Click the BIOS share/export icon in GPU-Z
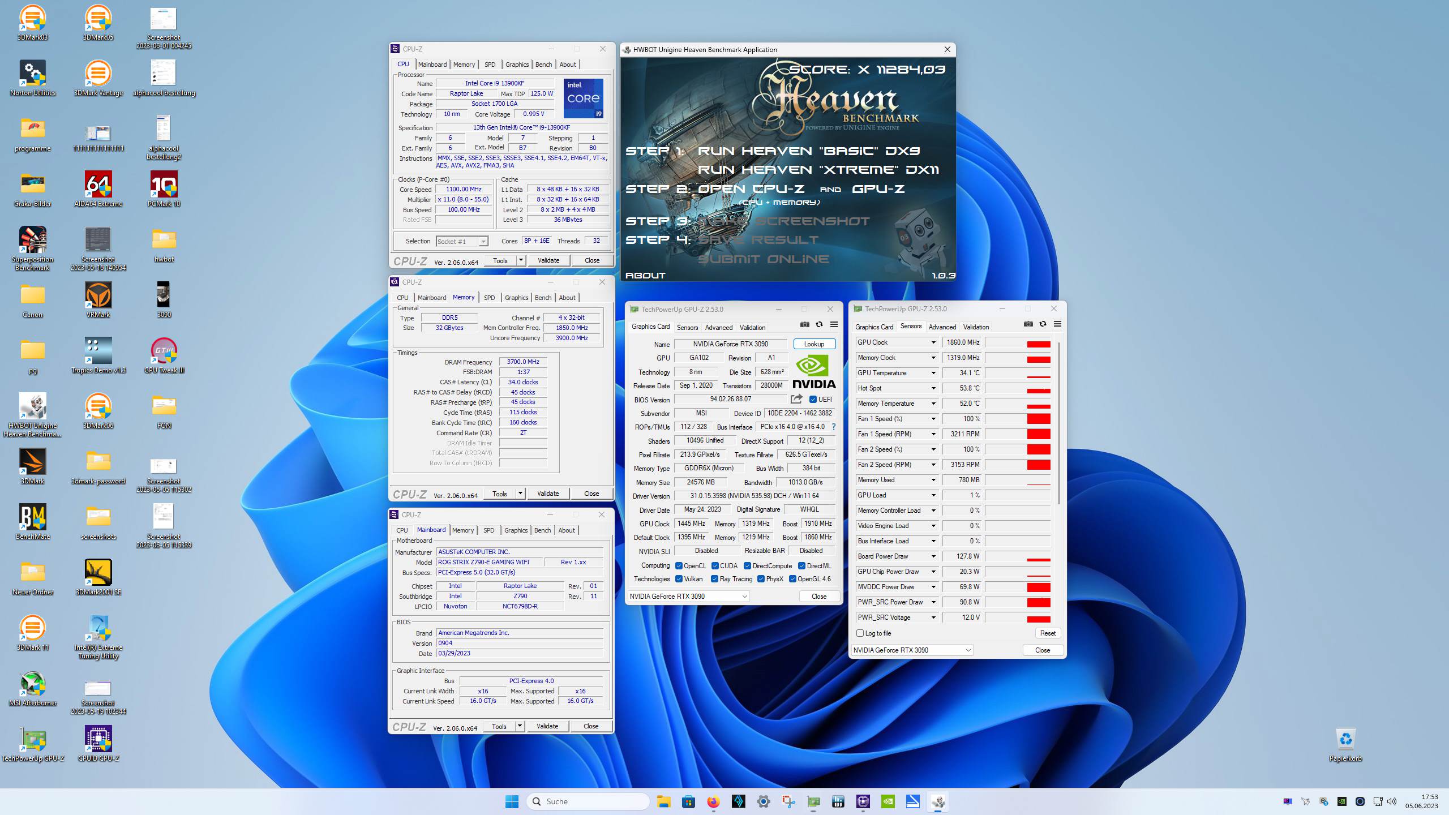The width and height of the screenshot is (1449, 815). point(797,399)
